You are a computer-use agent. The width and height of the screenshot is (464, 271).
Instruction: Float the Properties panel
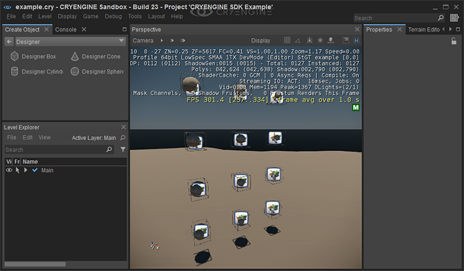tap(458, 29)
